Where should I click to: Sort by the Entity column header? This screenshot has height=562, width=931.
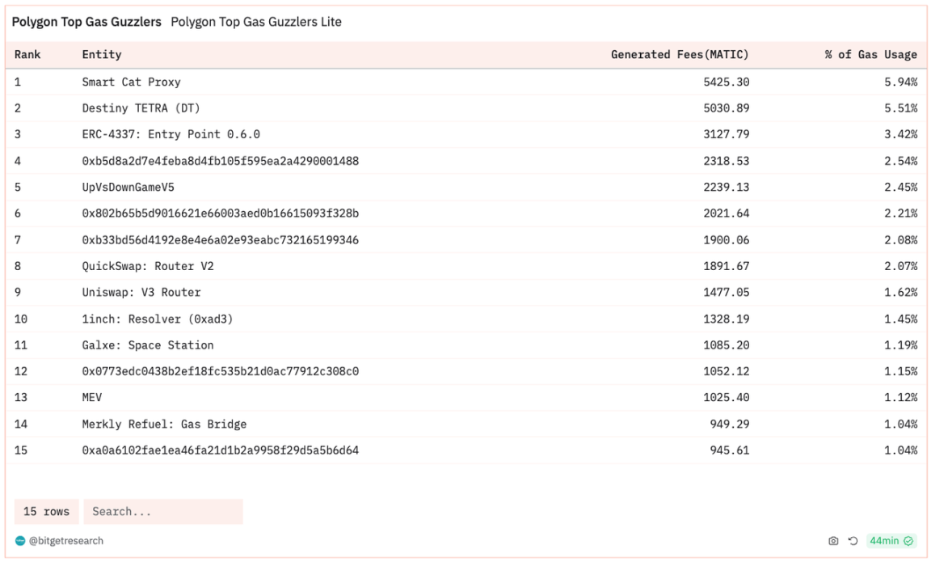pyautogui.click(x=102, y=55)
